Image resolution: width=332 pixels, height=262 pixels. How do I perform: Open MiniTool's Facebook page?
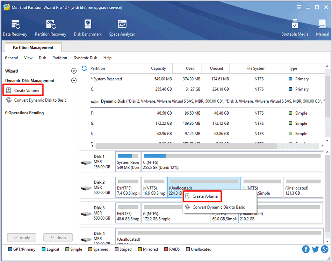pos(305,249)
